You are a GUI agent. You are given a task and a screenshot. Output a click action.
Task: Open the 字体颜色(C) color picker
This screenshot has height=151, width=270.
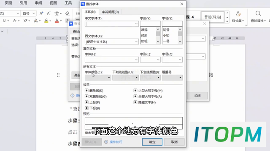(x=98, y=78)
